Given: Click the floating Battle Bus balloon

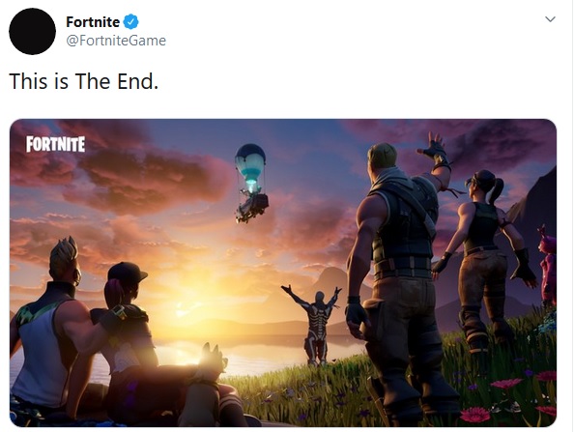Looking at the screenshot, I should click(251, 183).
